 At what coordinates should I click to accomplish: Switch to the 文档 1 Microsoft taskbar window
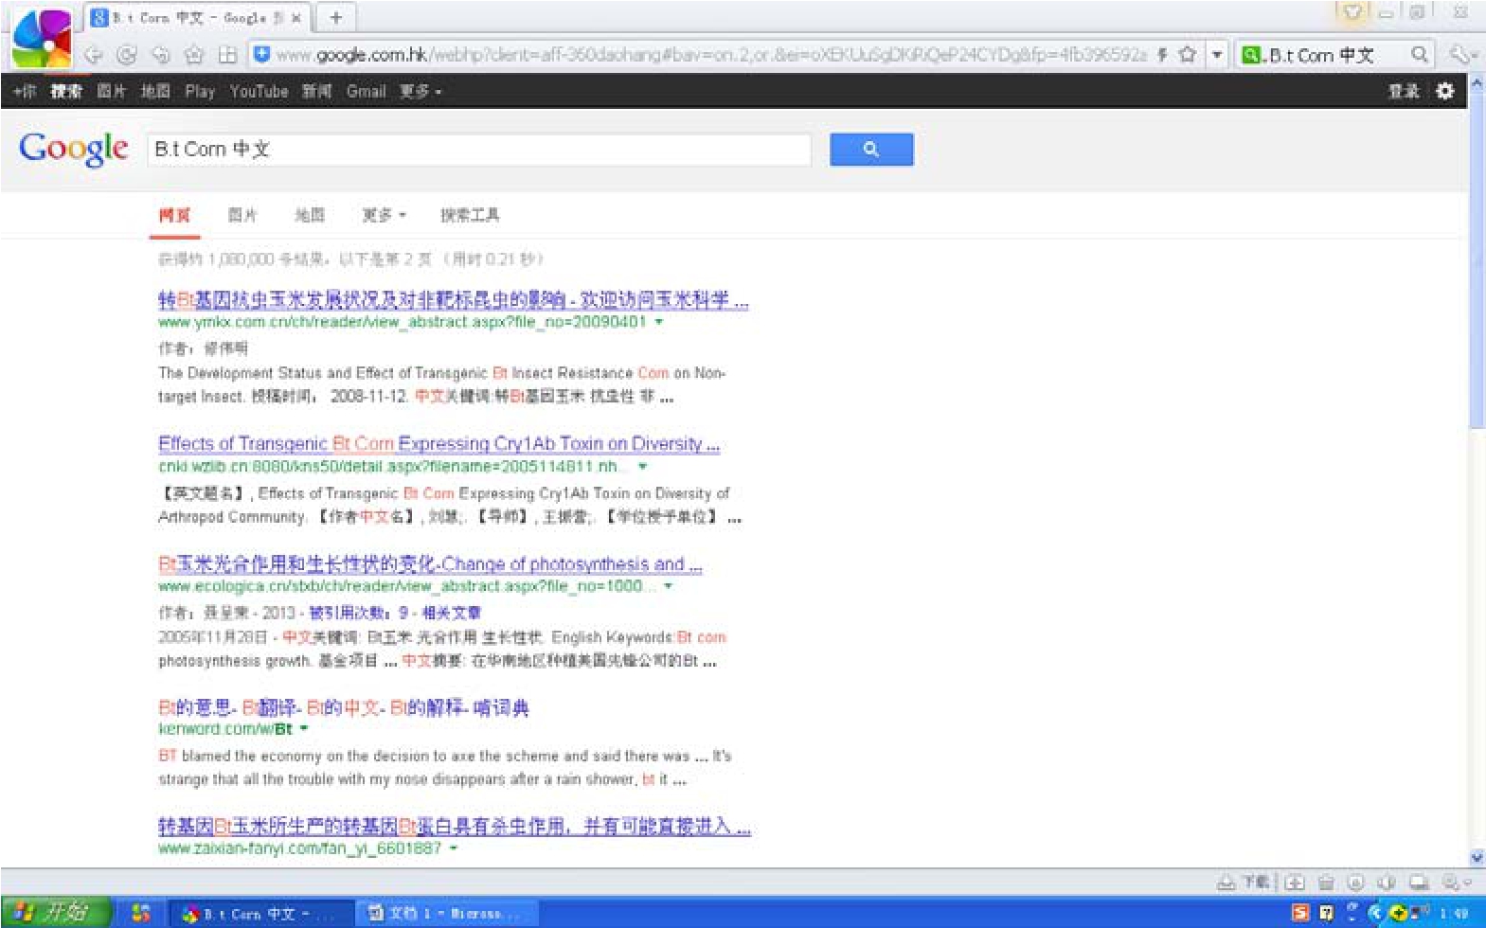447,913
